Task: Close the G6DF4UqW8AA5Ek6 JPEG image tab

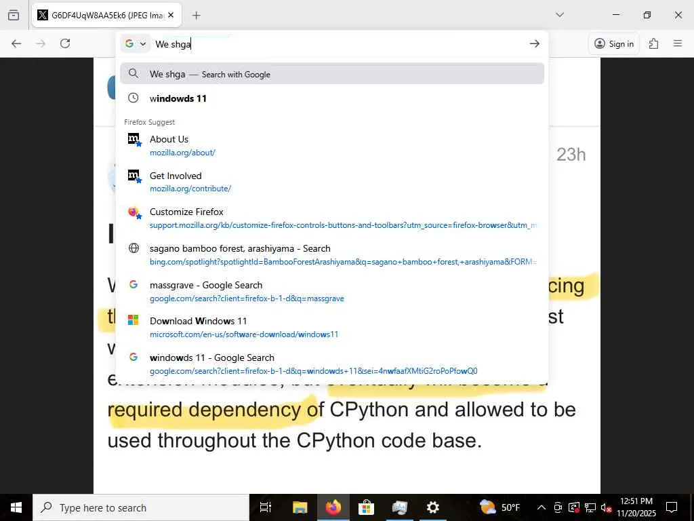Action: coord(171,15)
